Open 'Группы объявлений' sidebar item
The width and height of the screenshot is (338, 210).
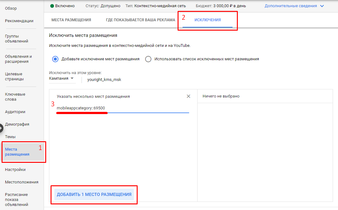[x=17, y=38]
